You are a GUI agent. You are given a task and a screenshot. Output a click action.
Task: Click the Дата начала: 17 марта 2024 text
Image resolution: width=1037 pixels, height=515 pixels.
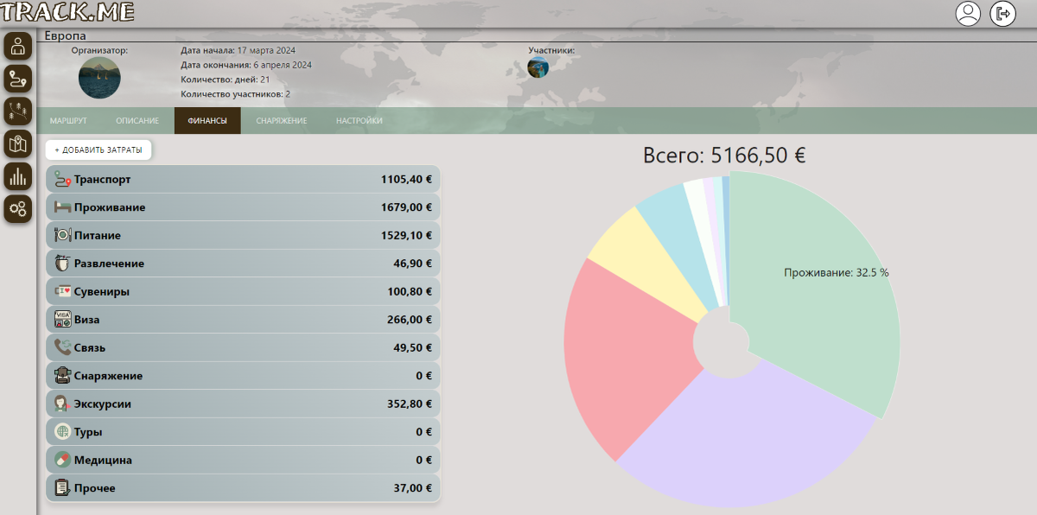click(x=239, y=51)
